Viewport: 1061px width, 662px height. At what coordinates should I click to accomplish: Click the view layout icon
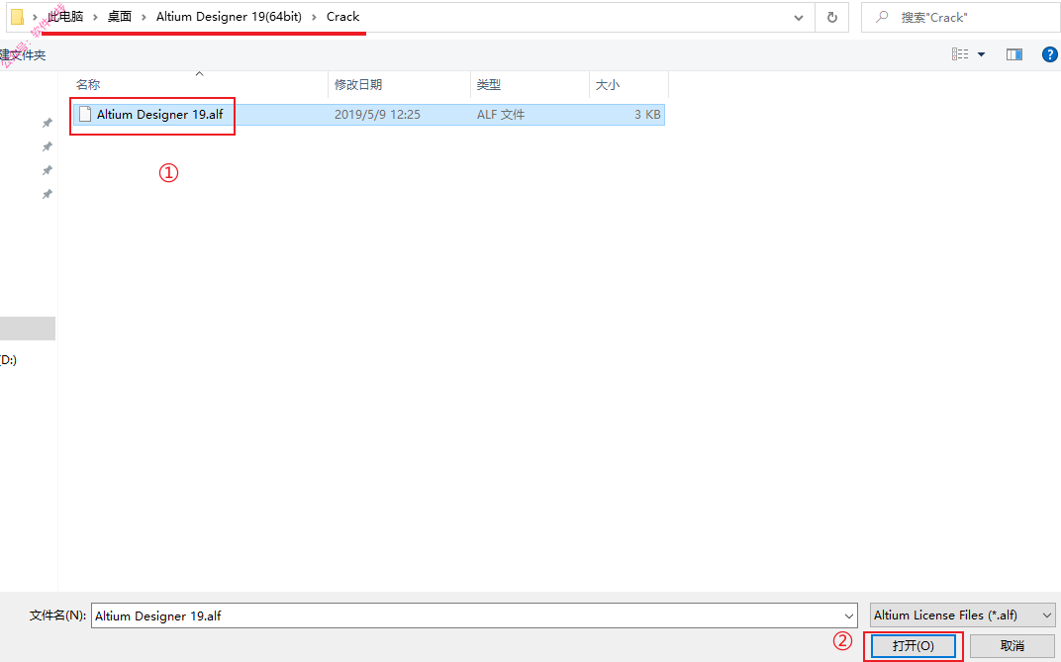pyautogui.click(x=959, y=54)
